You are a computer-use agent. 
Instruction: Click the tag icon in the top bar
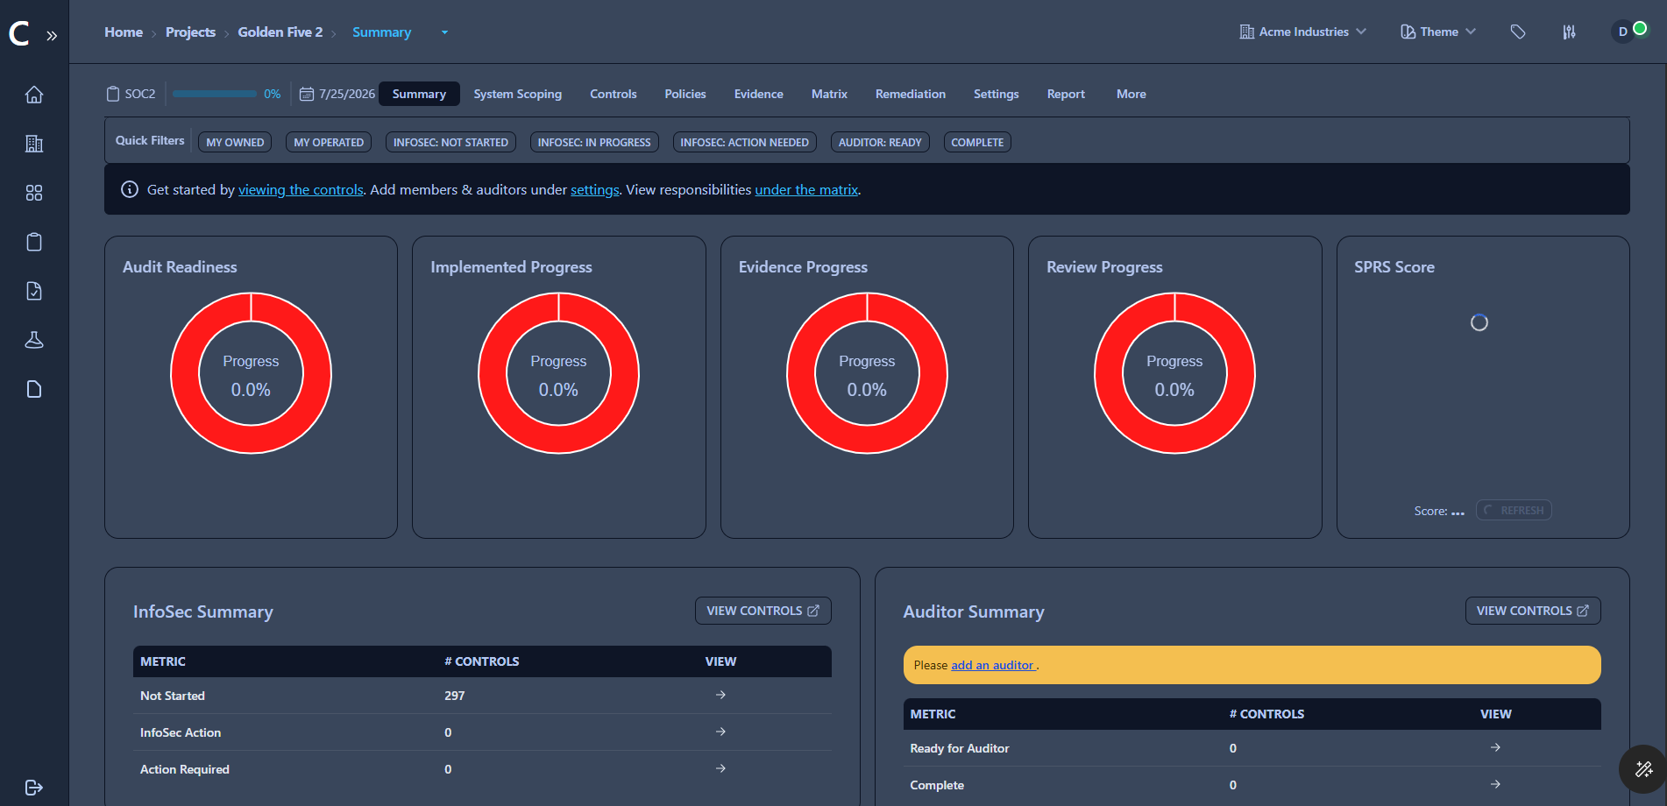(1518, 32)
